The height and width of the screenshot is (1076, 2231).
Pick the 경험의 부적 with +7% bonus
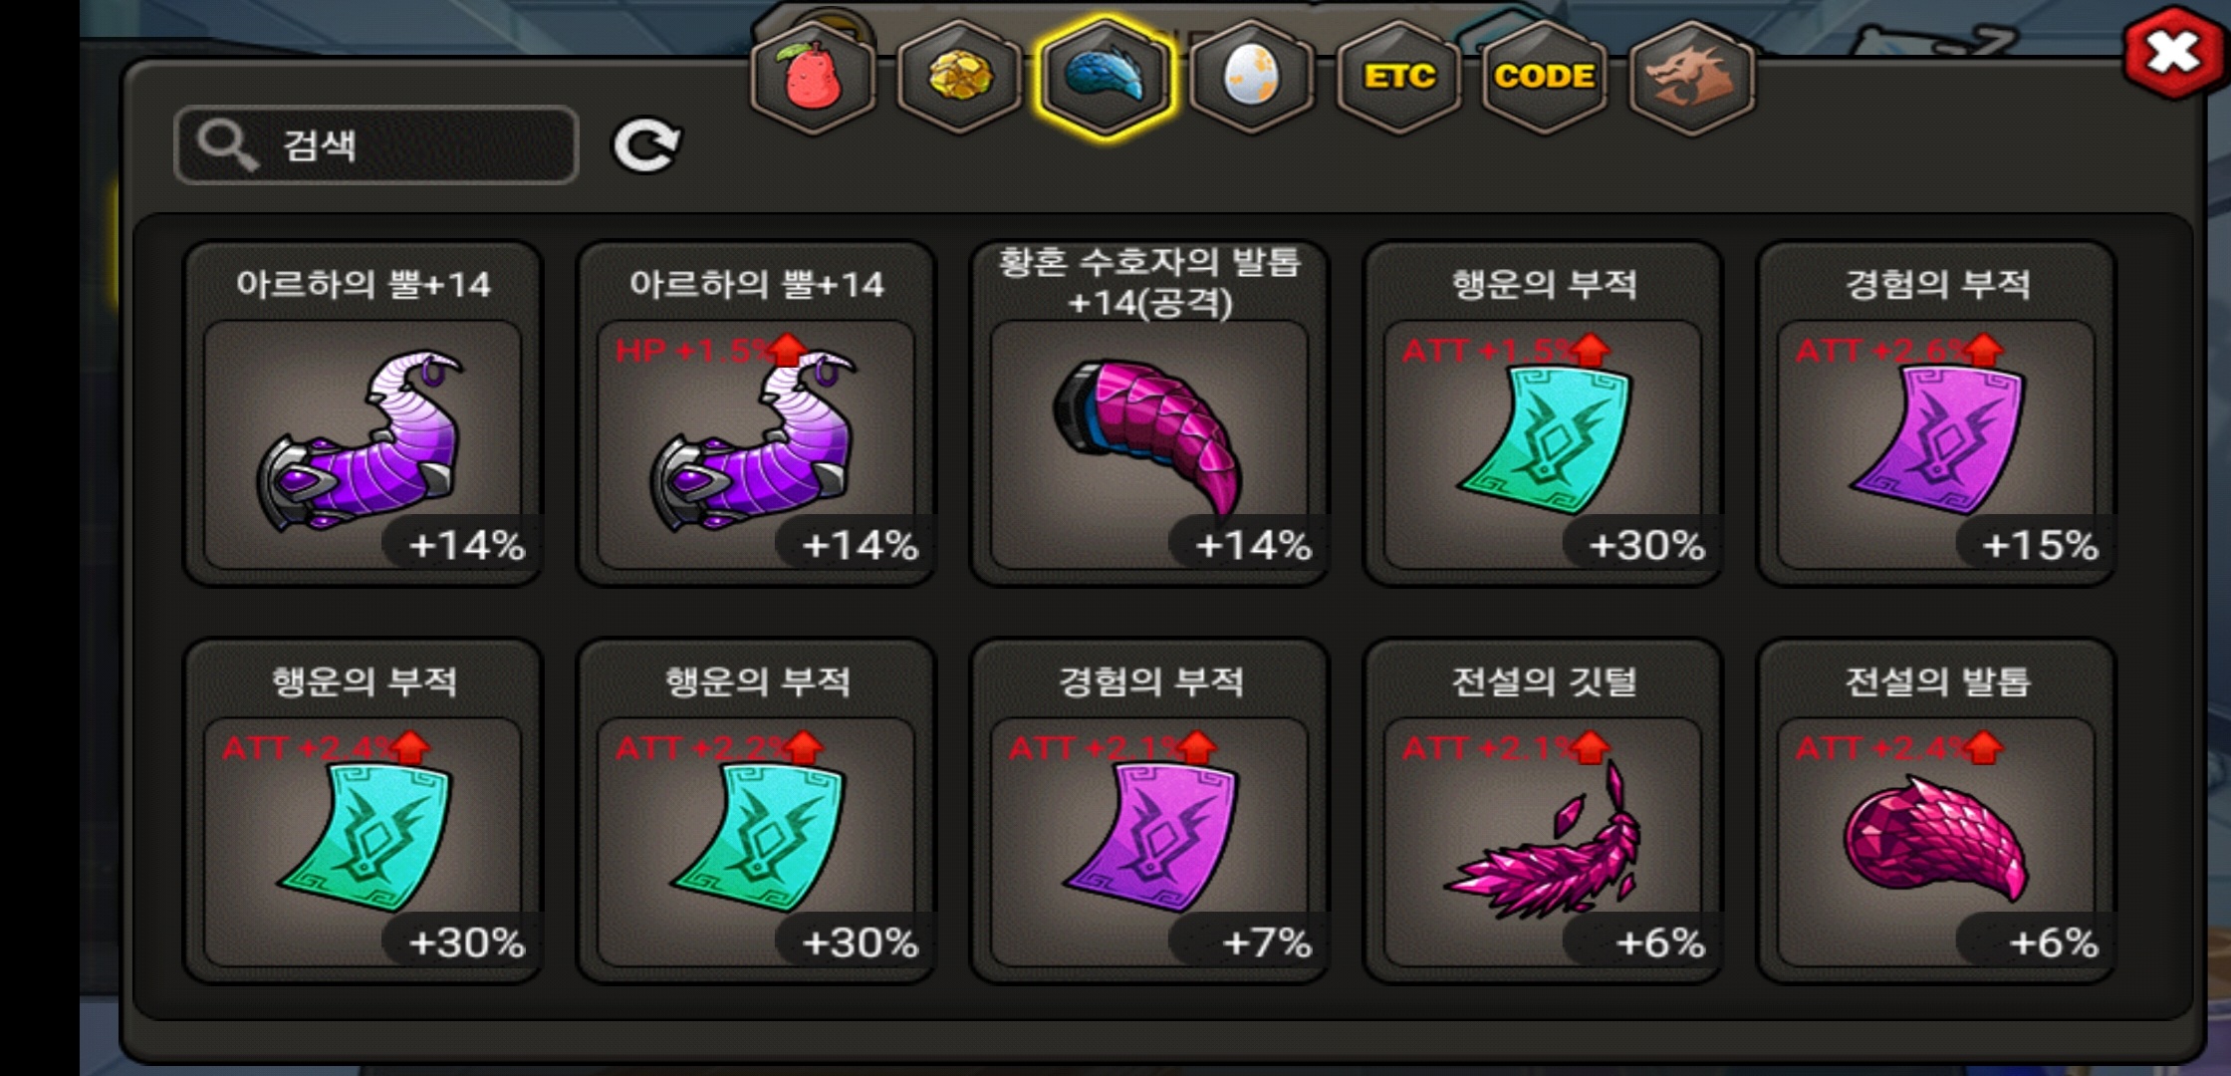[1150, 811]
